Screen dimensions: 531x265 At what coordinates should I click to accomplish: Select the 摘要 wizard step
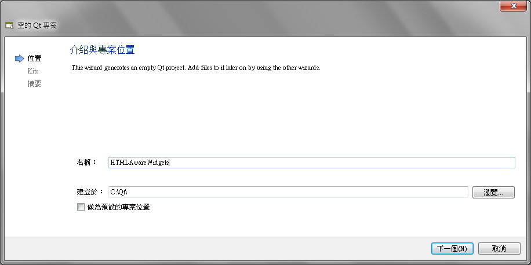click(x=35, y=84)
